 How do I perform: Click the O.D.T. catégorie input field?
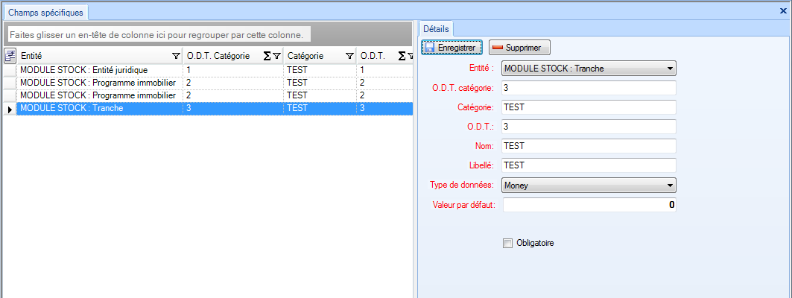click(x=589, y=88)
